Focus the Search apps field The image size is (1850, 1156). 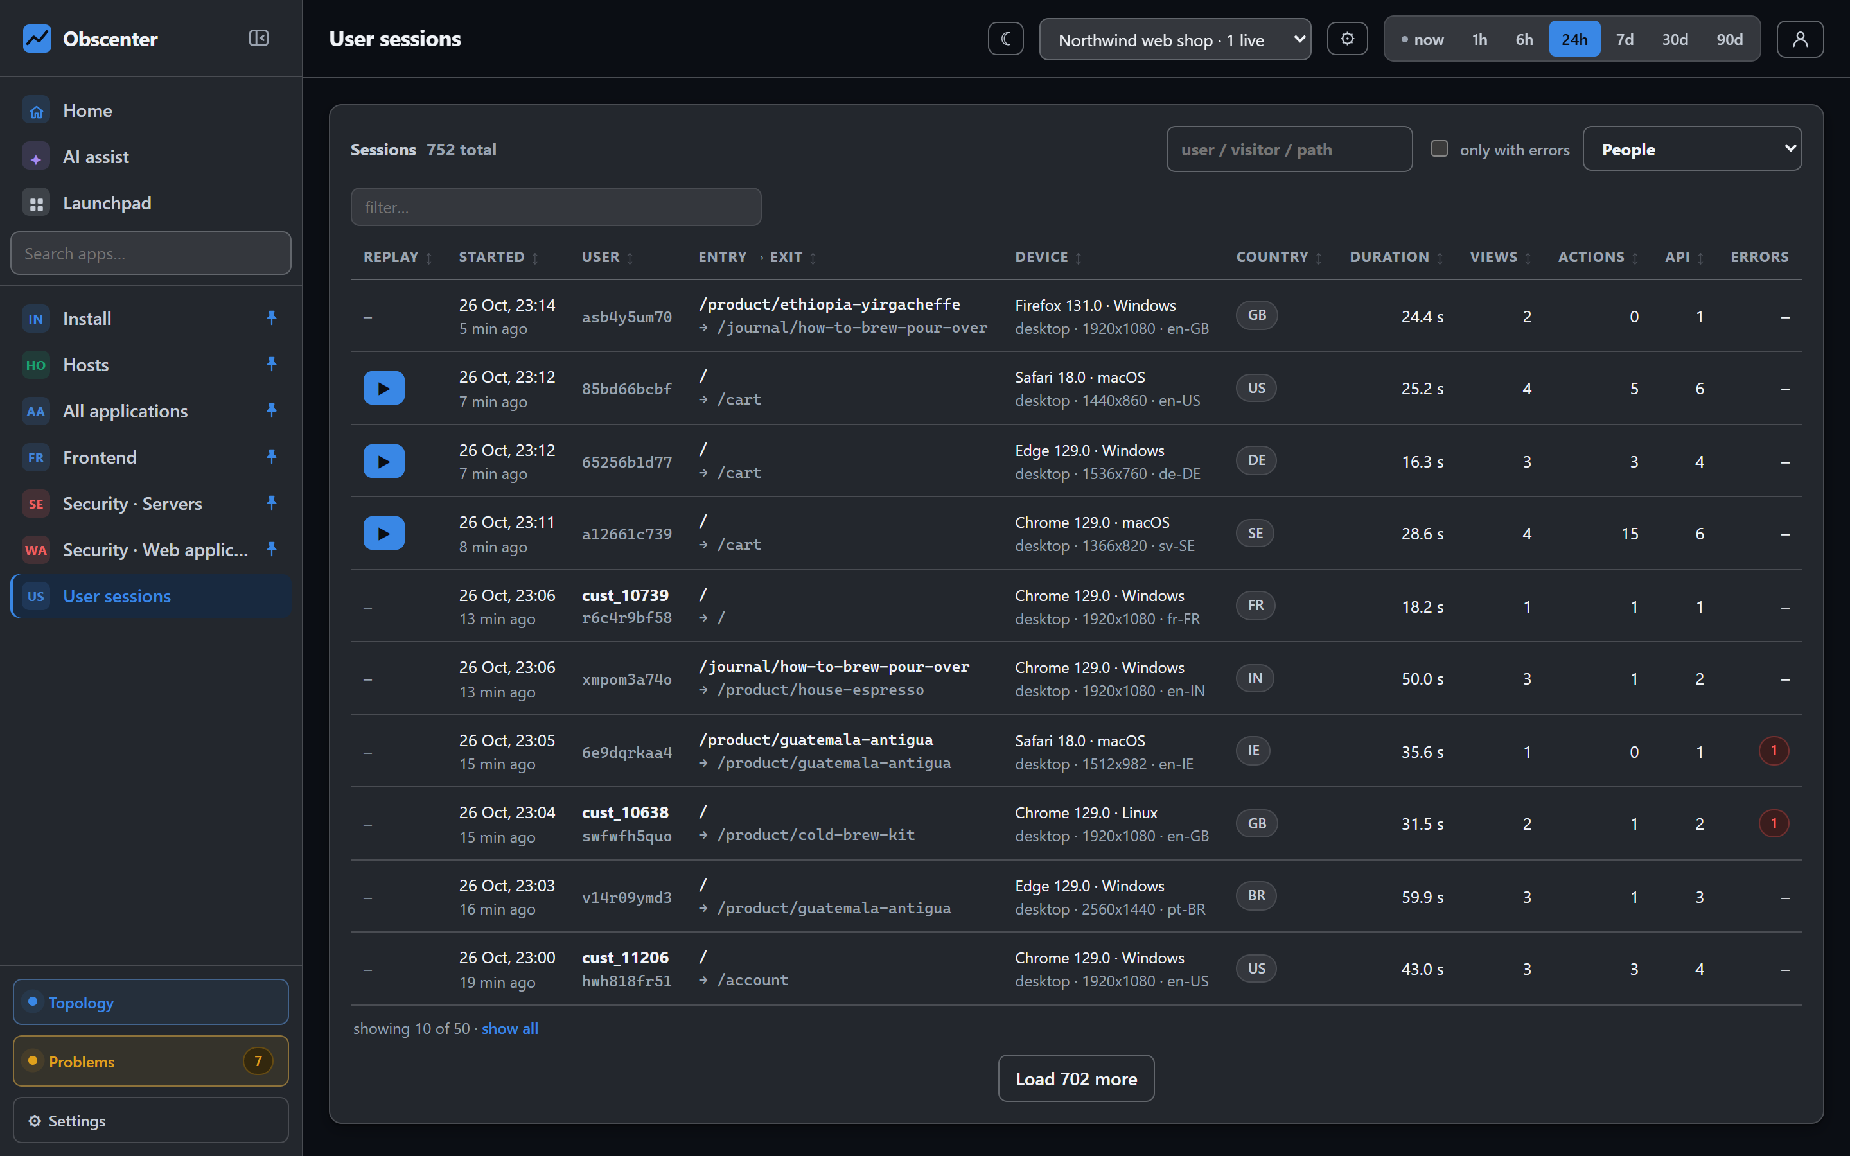[150, 253]
